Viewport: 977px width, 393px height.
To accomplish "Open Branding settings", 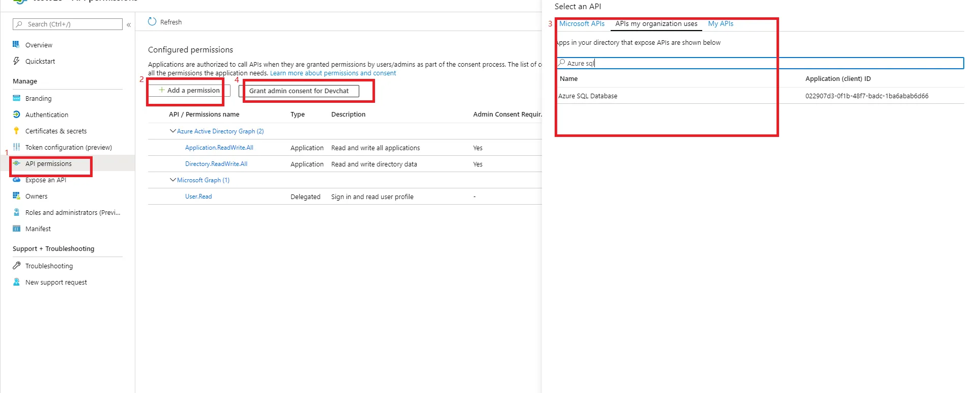I will (x=38, y=98).
